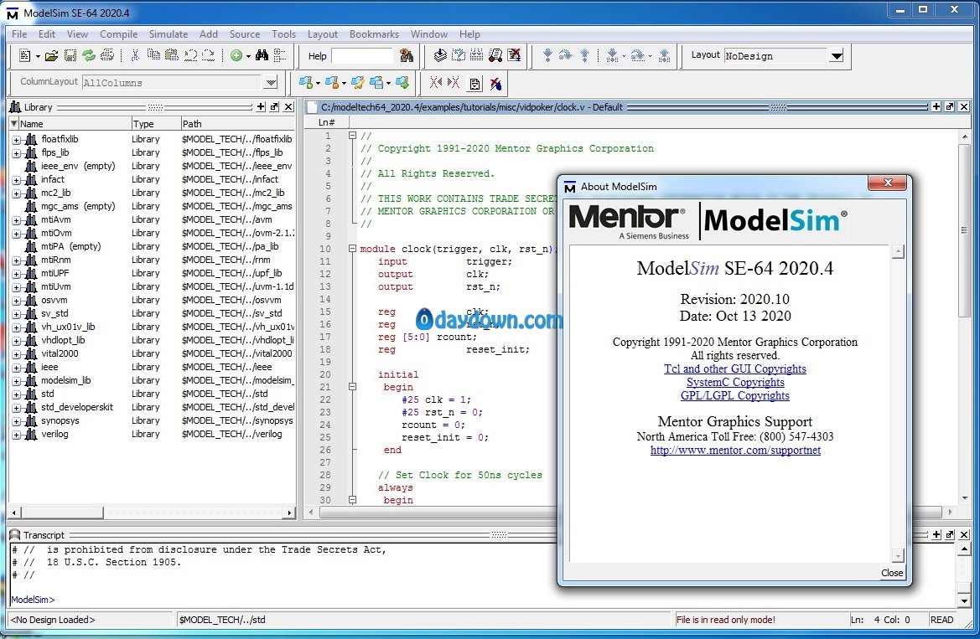The image size is (980, 639).
Task: Click the About dialog scroll down arrow
Action: pyautogui.click(x=898, y=555)
